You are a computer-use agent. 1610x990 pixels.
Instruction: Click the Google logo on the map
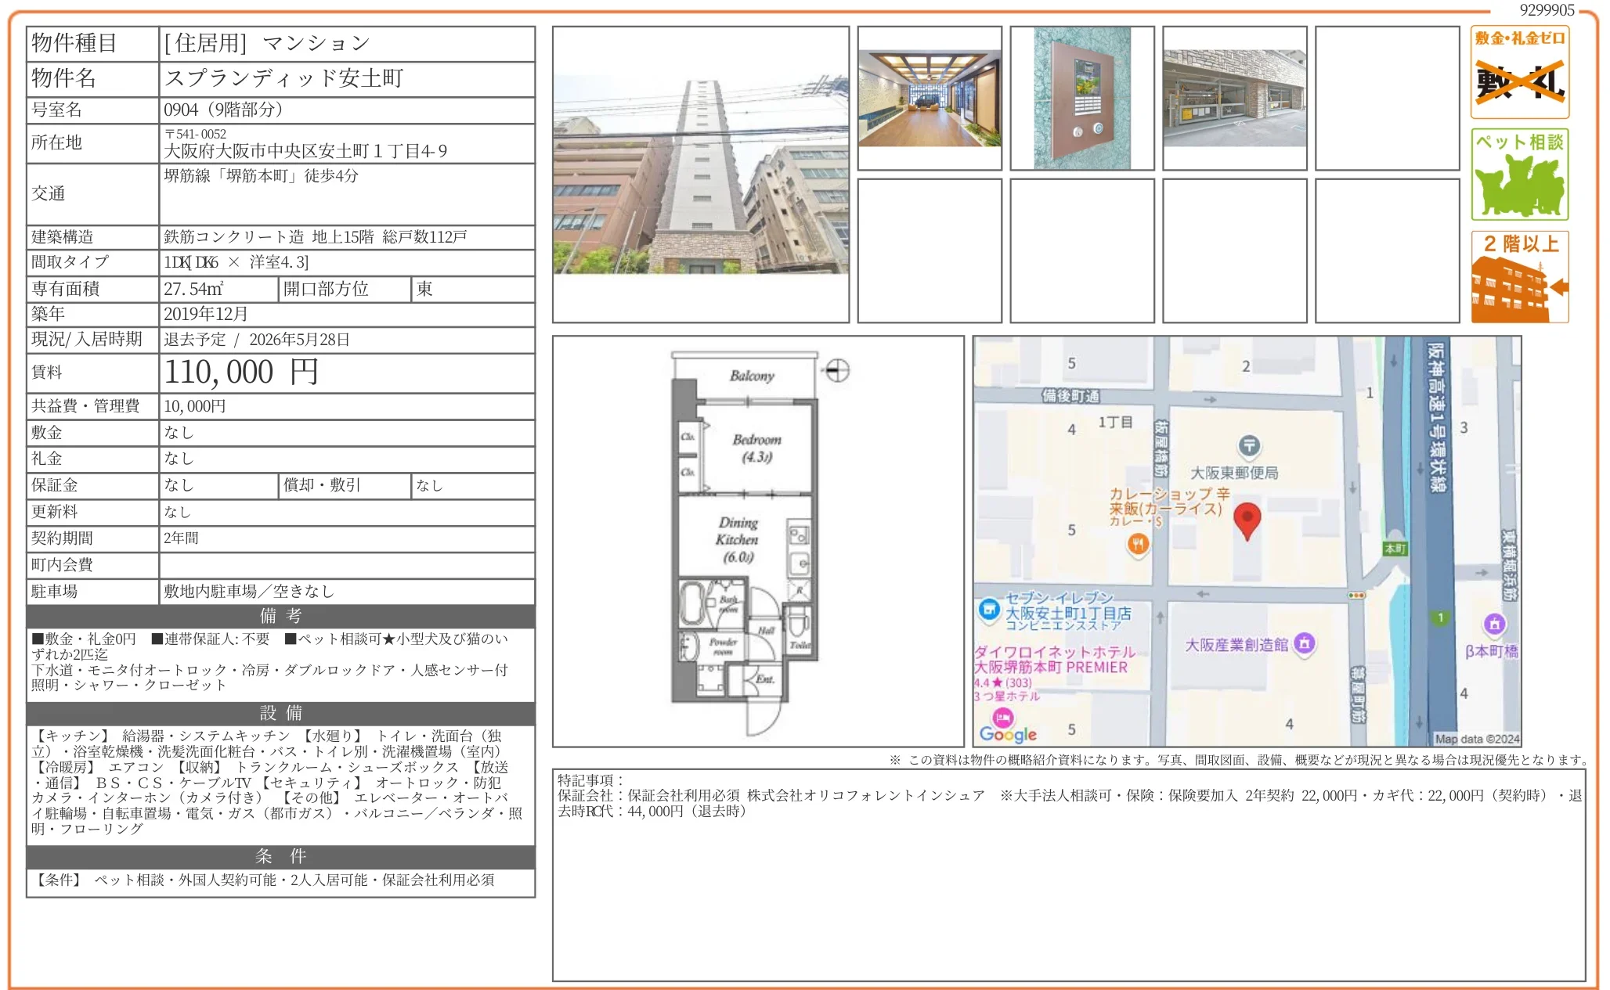[1009, 733]
